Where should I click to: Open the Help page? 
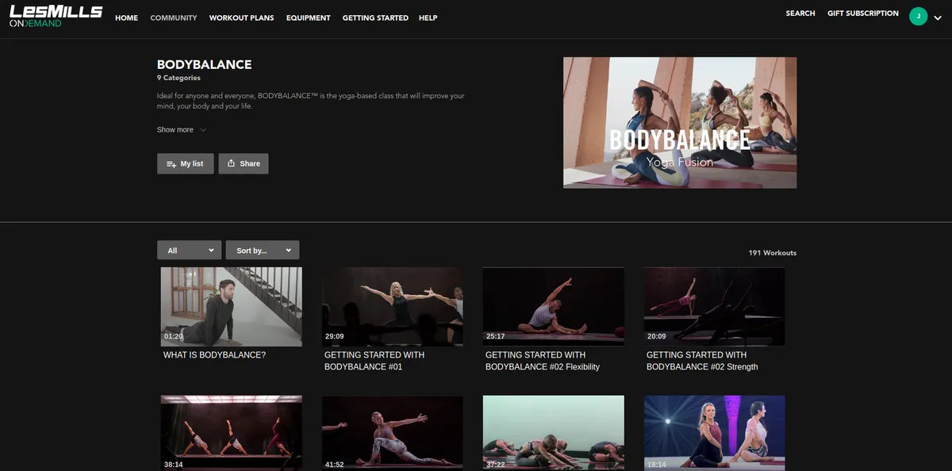point(428,17)
